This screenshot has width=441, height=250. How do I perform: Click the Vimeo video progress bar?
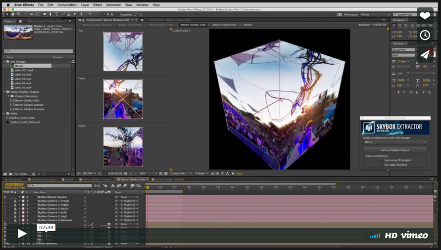pos(205,235)
